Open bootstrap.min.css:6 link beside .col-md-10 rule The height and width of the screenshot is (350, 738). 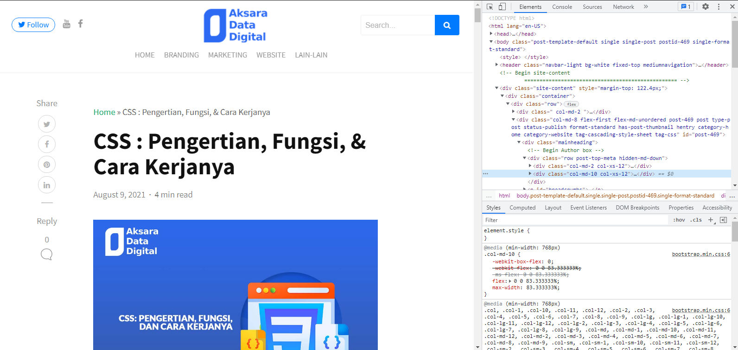701,254
